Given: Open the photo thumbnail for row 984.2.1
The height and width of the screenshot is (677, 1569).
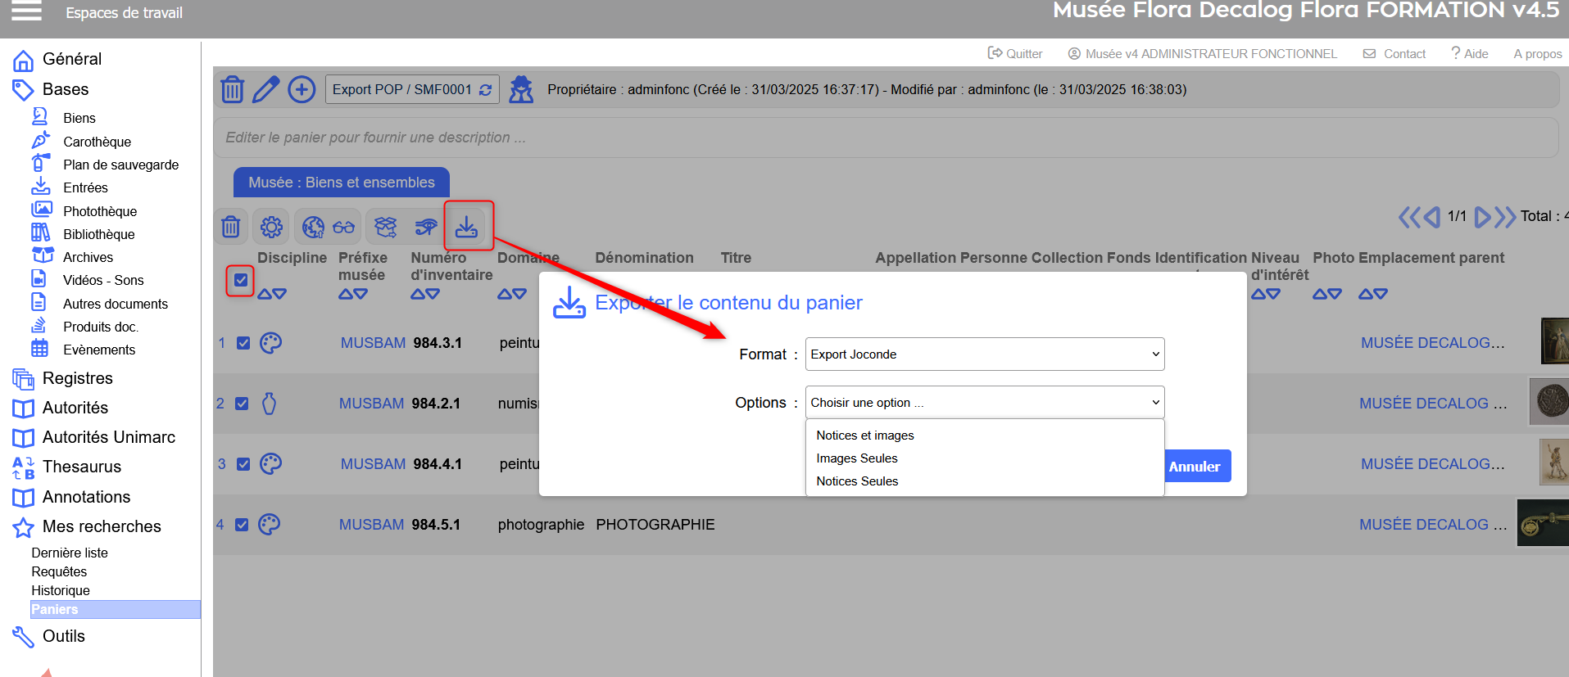Looking at the screenshot, I should coord(1549,402).
